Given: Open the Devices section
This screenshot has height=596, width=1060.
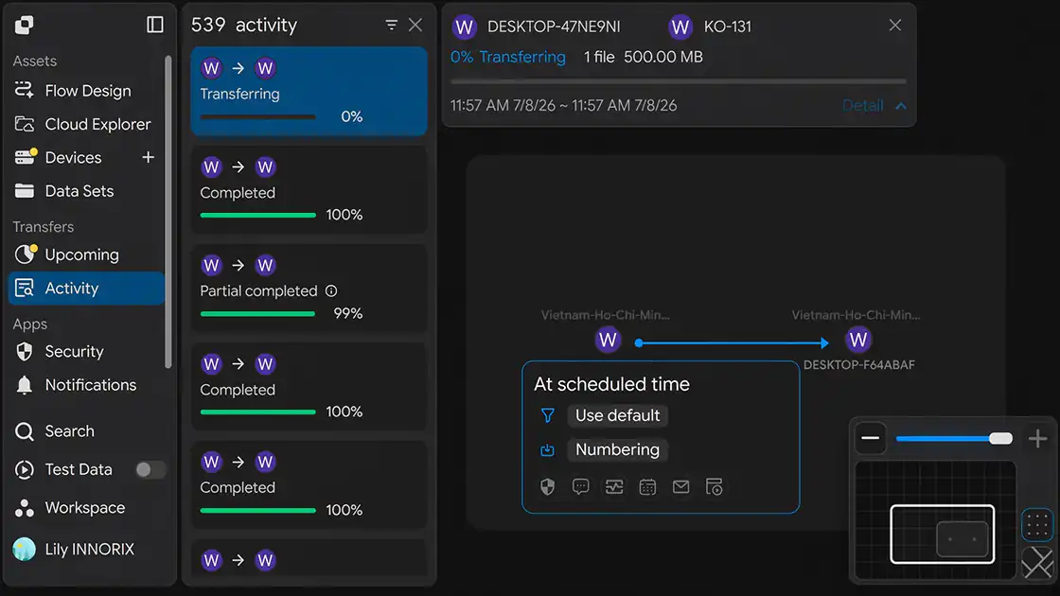Looking at the screenshot, I should point(73,157).
